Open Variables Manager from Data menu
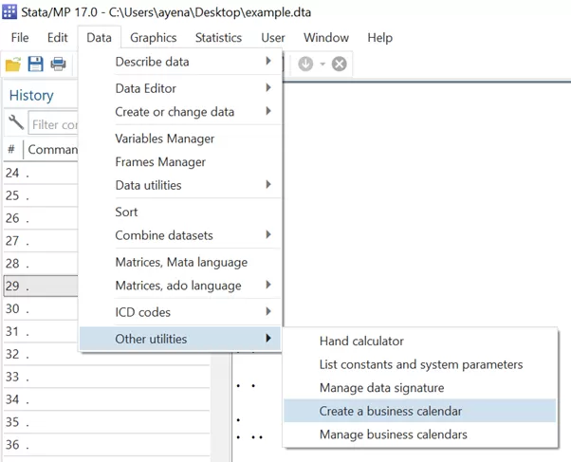 tap(165, 139)
